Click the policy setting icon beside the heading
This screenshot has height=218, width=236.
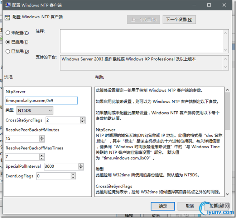[x=7, y=17]
